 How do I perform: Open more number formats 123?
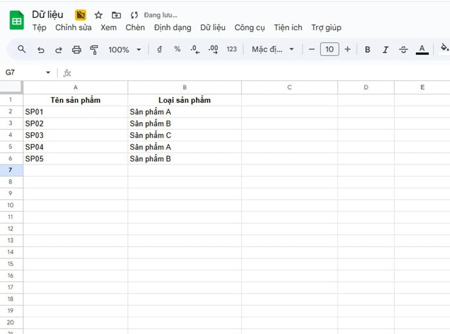(x=231, y=49)
